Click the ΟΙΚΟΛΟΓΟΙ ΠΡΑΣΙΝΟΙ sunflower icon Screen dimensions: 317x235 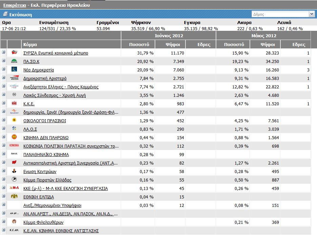click(14, 120)
